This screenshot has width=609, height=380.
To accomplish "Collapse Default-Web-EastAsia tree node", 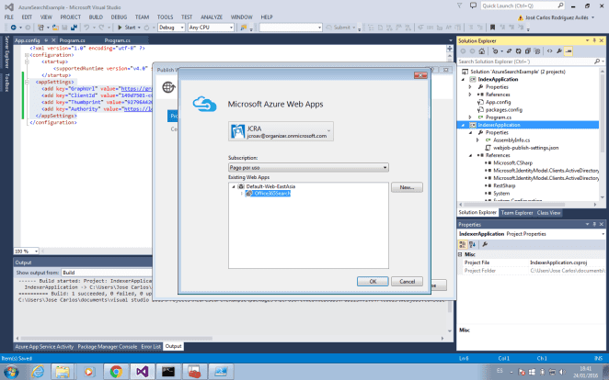I will [234, 186].
